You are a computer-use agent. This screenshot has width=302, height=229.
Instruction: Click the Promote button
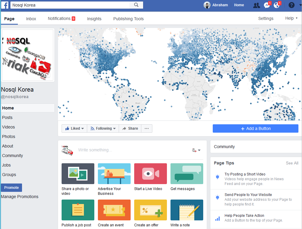11,188
